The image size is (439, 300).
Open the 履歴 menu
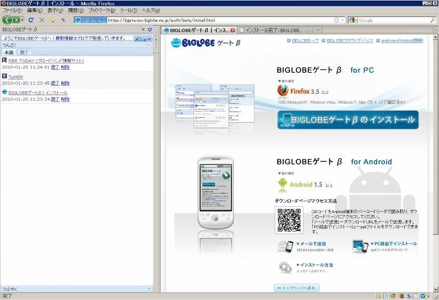(75, 10)
